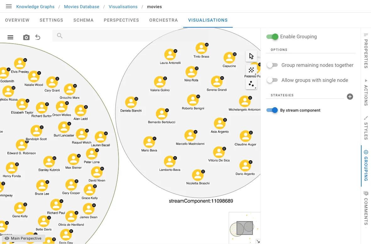Click the undo arrow icon
371x244 pixels.
click(x=38, y=37)
